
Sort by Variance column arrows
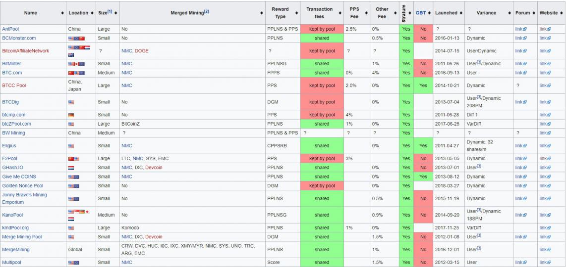tap(509, 13)
